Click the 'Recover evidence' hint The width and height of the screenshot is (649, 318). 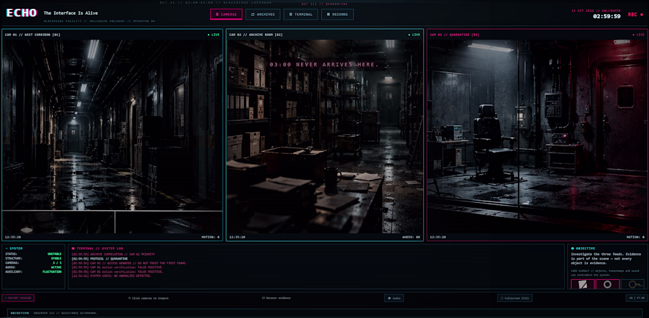point(277,298)
